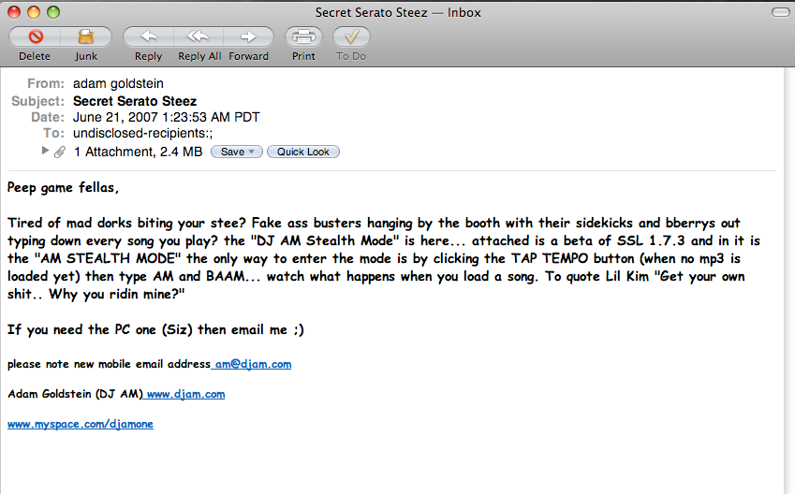Print this email message
795x494 pixels.
pos(303,36)
